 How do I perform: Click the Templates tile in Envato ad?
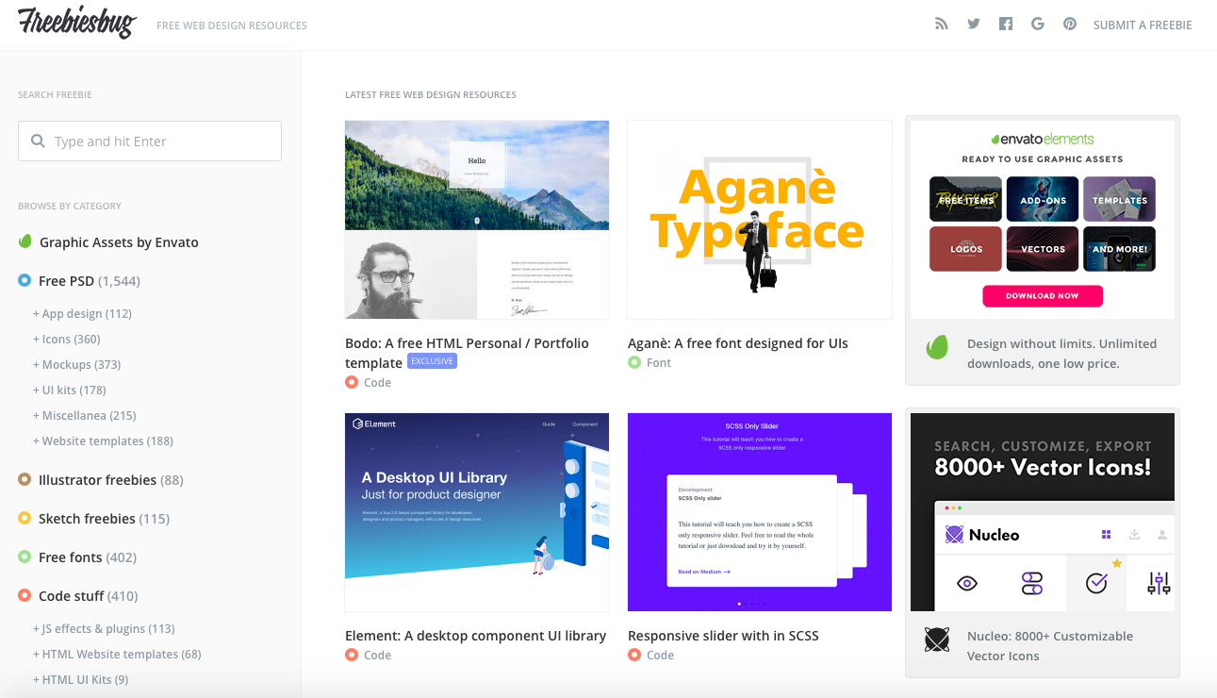coord(1119,199)
